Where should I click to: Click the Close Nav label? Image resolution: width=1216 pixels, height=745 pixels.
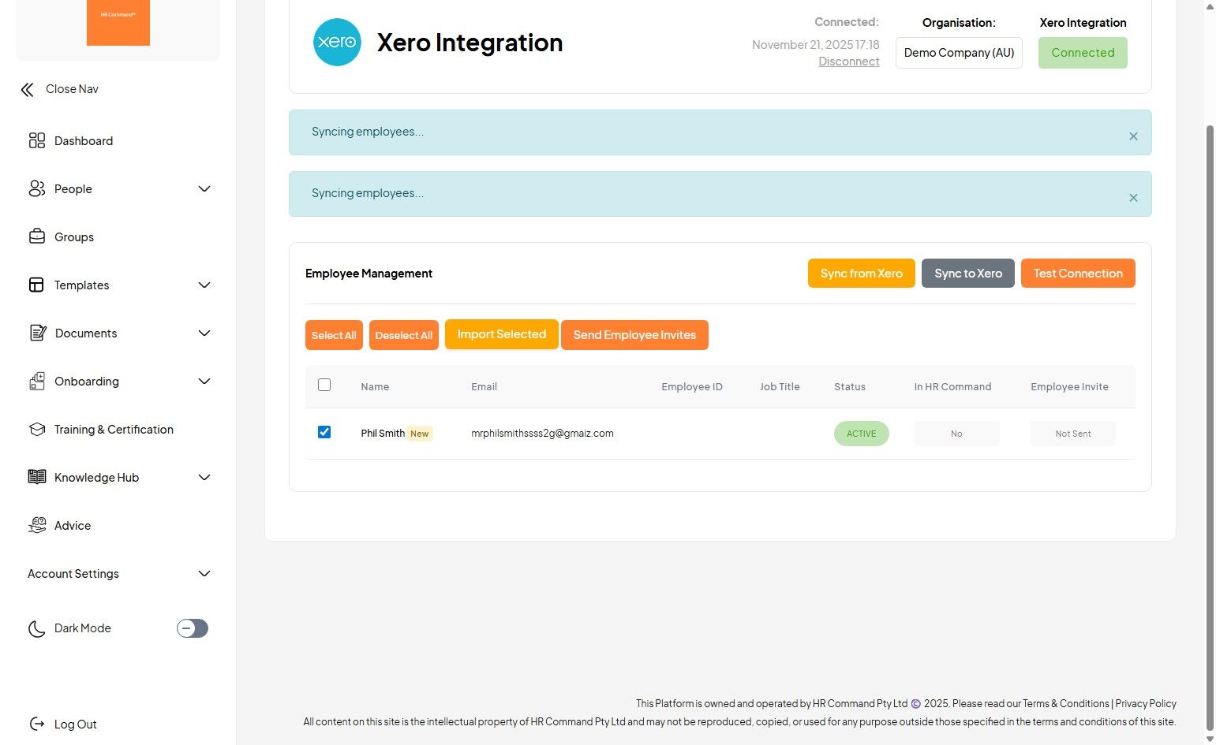pyautogui.click(x=72, y=89)
